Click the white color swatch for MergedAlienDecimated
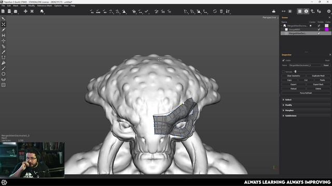The width and height of the screenshot is (332, 186). click(327, 26)
